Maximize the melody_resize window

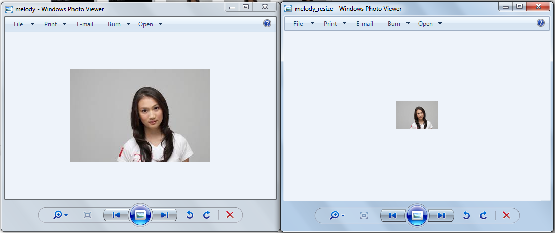519,6
